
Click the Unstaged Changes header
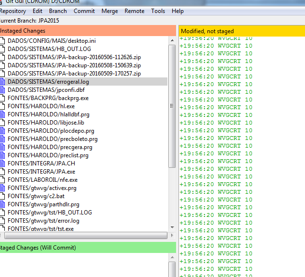tap(88, 31)
